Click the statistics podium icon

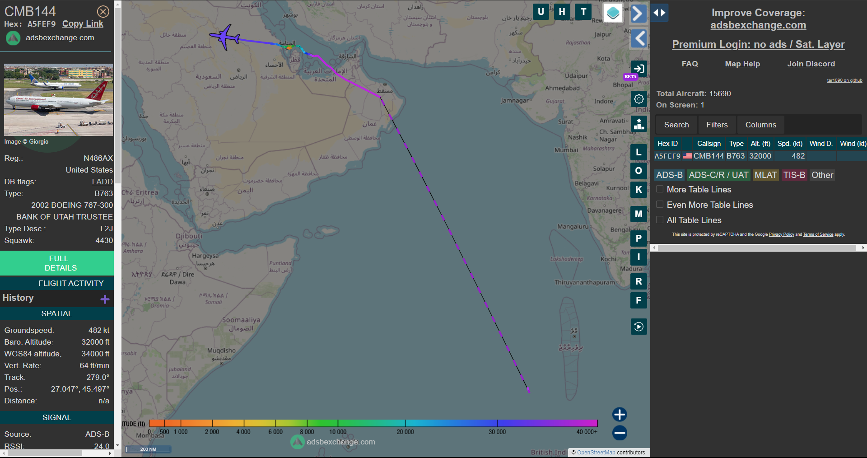point(639,124)
